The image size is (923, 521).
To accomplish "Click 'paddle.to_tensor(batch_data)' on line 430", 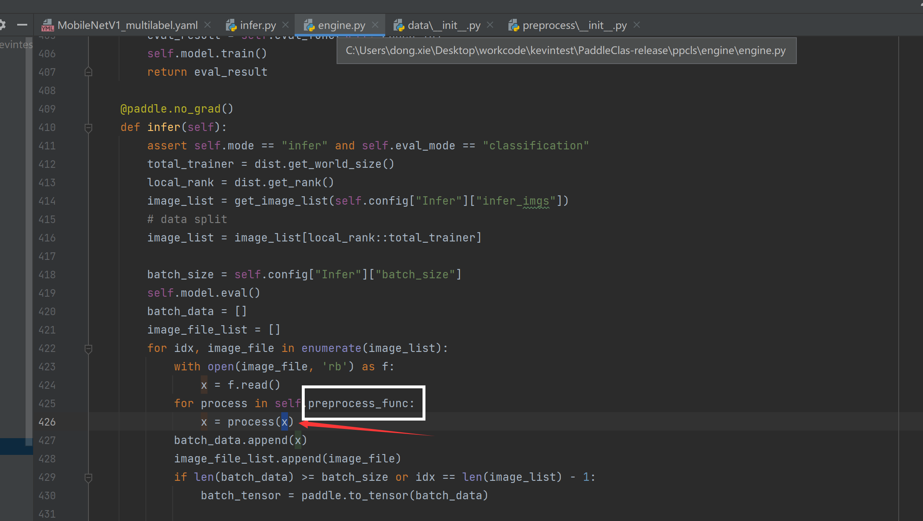I will point(395,495).
